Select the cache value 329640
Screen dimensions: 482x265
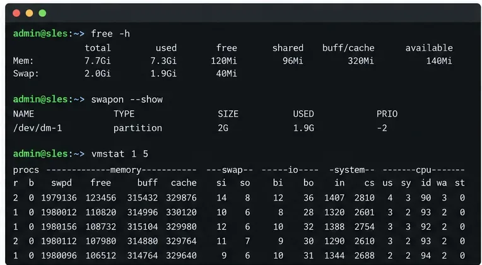[181, 256]
